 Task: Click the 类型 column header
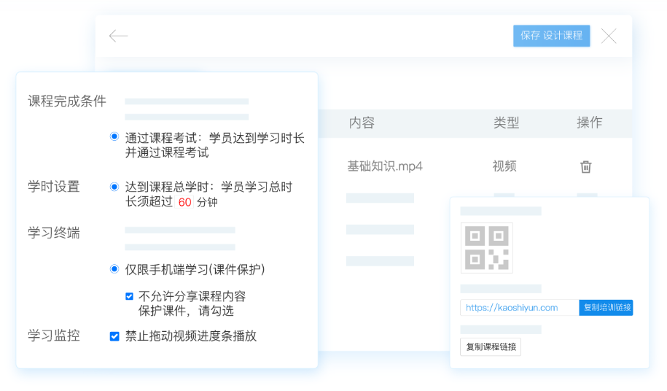(x=506, y=123)
